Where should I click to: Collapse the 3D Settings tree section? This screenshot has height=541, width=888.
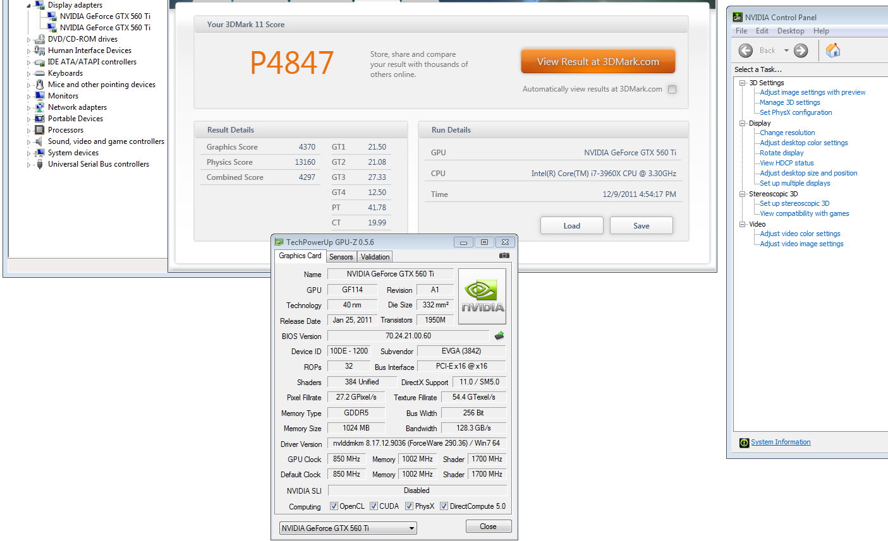(x=743, y=83)
